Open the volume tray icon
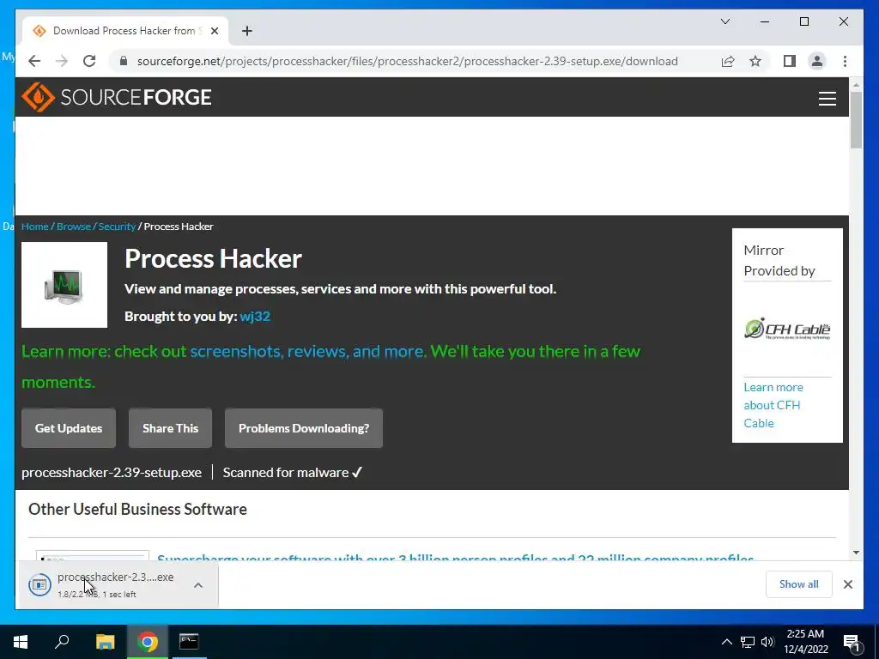 [767, 642]
